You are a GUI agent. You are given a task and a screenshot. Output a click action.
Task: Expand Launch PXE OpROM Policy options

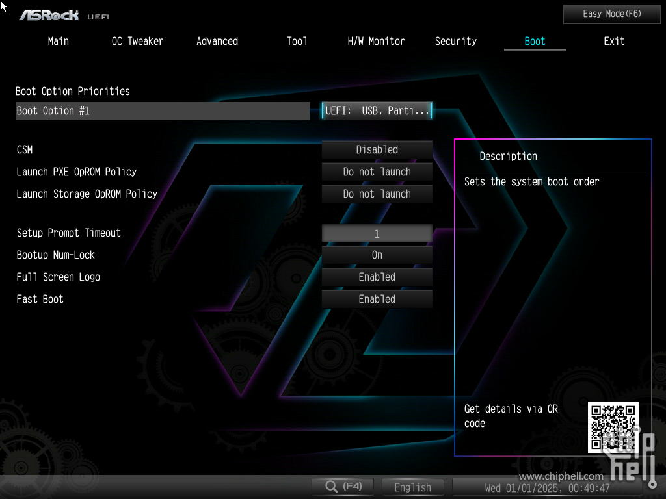coord(377,172)
